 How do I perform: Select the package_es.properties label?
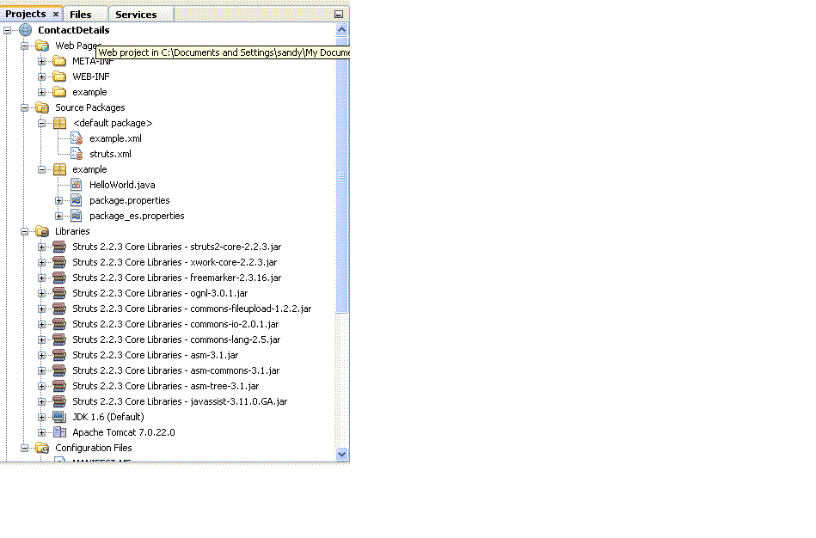[x=137, y=216]
